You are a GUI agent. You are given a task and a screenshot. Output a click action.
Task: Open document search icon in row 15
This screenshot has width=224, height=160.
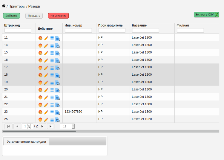[58, 53]
